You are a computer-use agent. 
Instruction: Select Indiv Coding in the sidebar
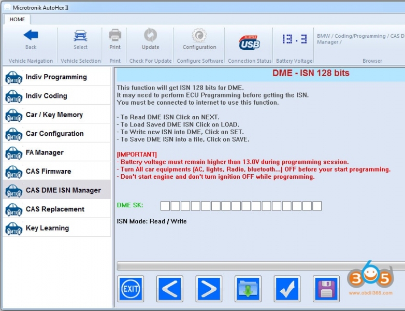tap(56, 96)
